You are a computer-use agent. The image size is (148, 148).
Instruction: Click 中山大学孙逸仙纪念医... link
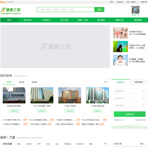(x=91, y=120)
